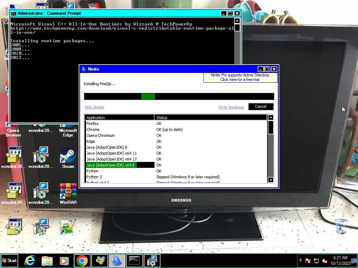Open the Start menu

(x=9, y=260)
